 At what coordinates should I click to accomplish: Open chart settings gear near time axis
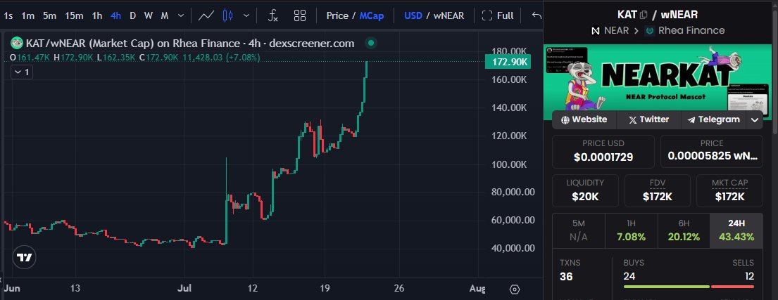(515, 289)
